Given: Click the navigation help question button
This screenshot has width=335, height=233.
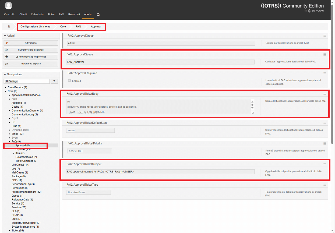Looking at the screenshot, I should click(54, 81).
